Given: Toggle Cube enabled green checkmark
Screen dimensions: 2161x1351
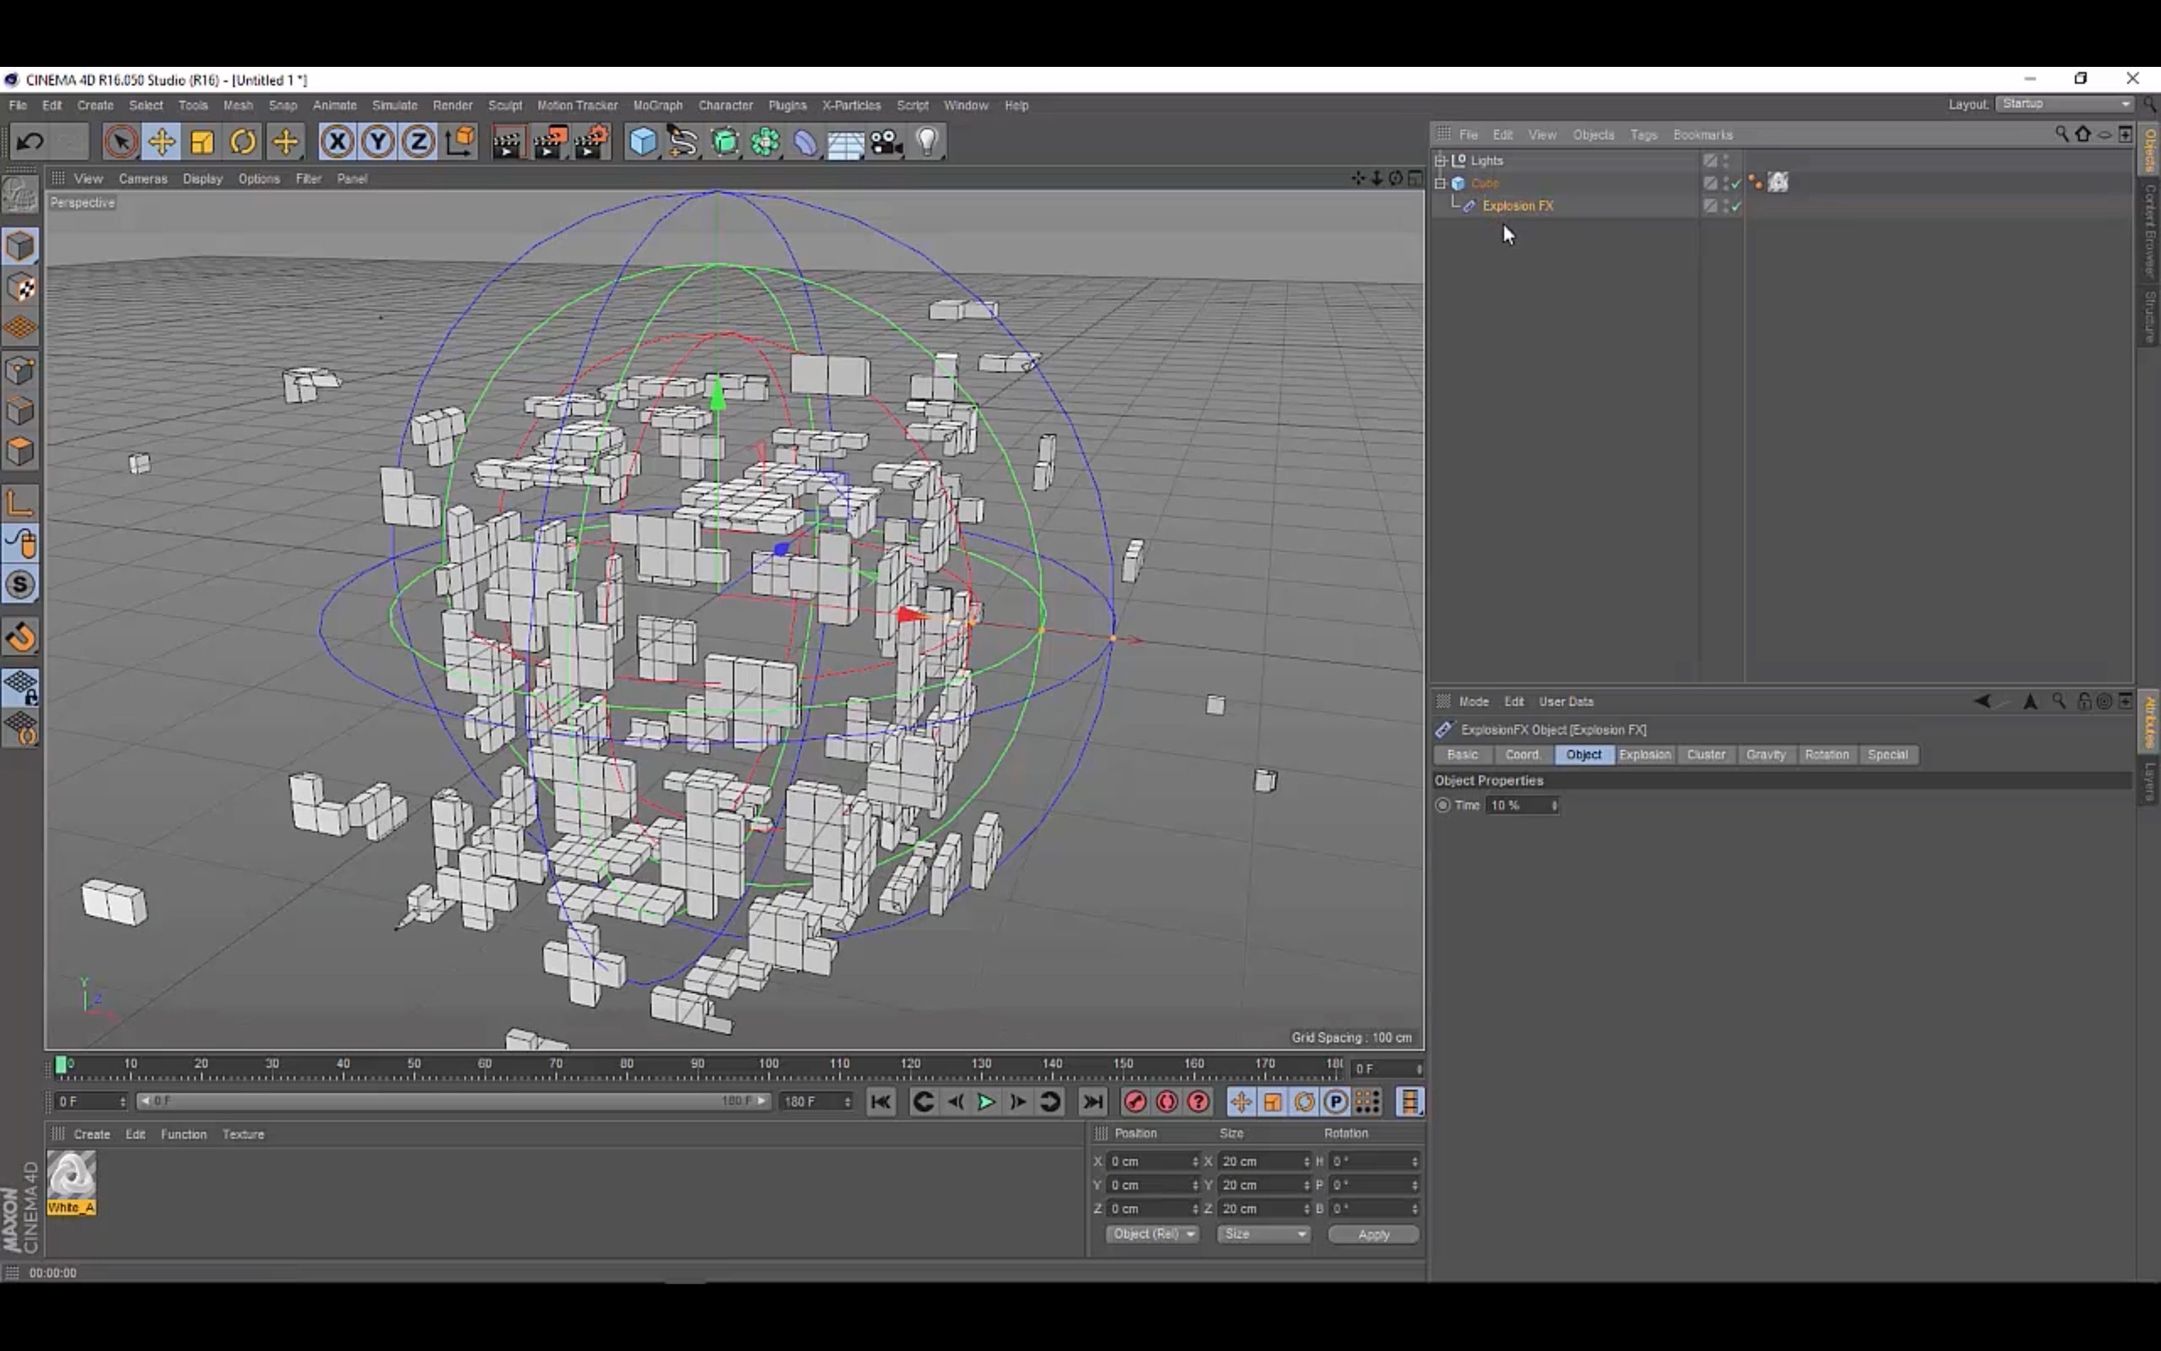Looking at the screenshot, I should coord(1736,183).
